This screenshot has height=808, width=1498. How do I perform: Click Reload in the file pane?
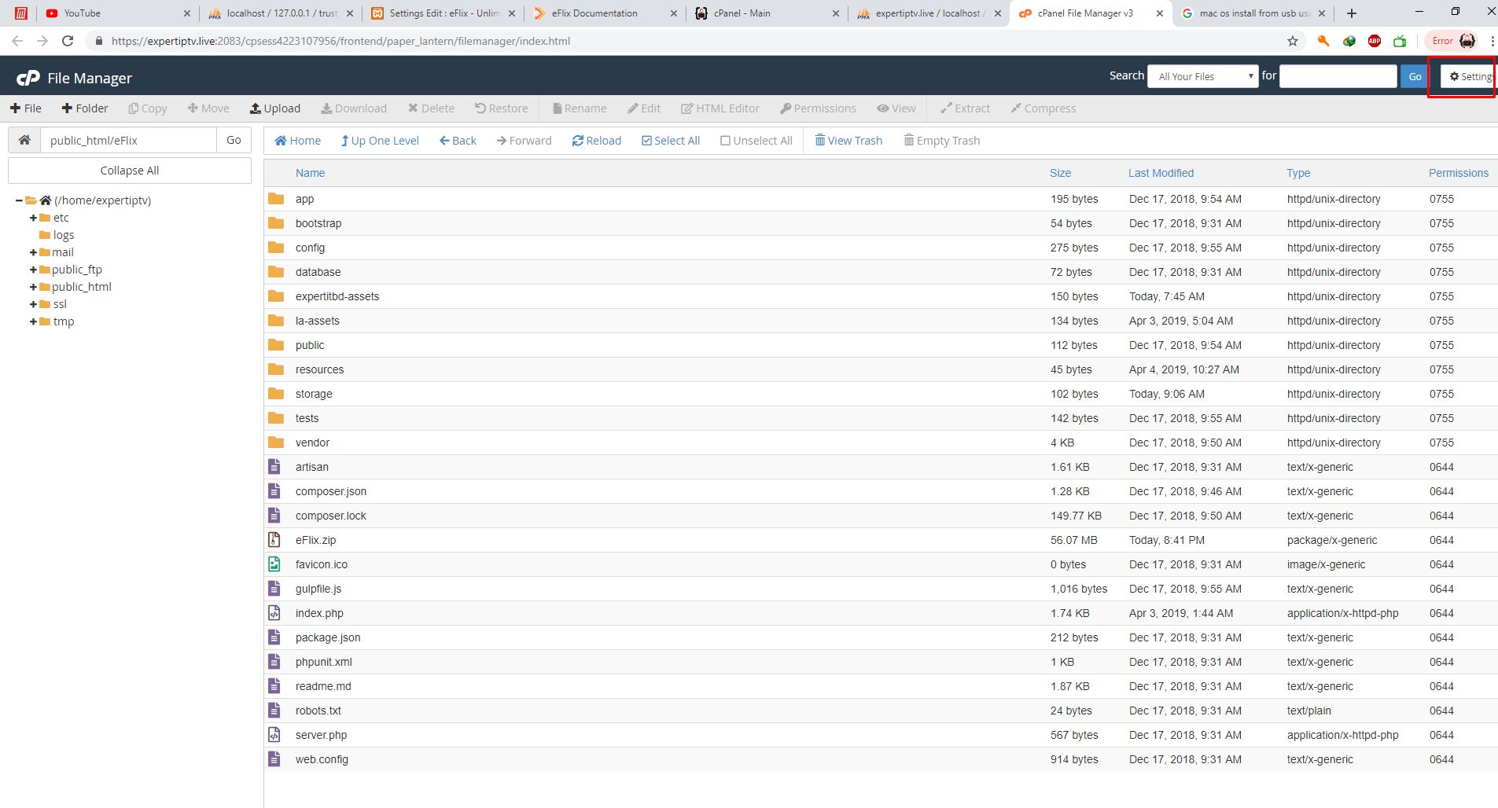(597, 141)
